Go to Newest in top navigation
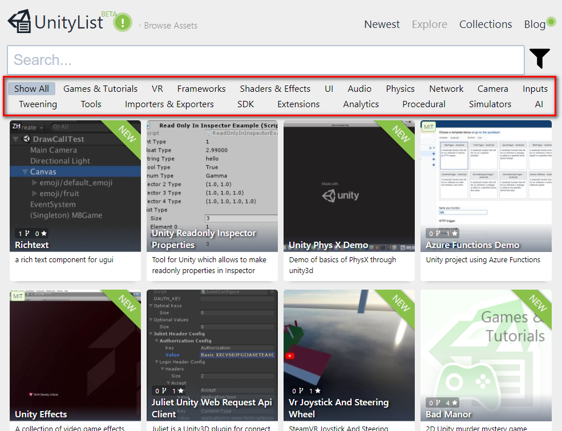Screen dimensions: 562x431 [x=382, y=24]
